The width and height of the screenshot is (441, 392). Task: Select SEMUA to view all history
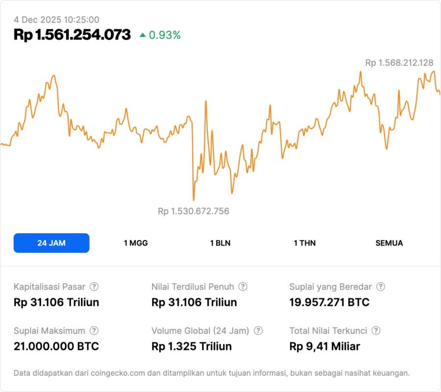coord(389,243)
